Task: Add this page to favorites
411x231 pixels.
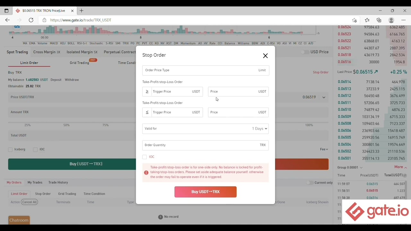Action: (x=354, y=20)
